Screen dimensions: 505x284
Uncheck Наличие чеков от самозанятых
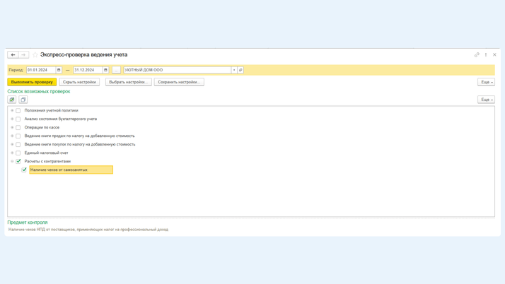pyautogui.click(x=24, y=170)
